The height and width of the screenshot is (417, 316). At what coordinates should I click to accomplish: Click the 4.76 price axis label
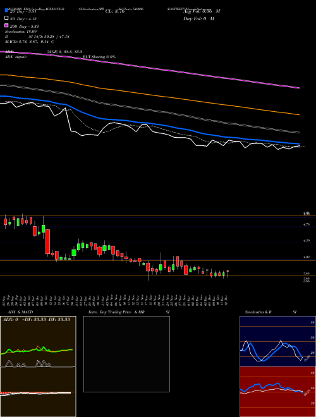[307, 224]
